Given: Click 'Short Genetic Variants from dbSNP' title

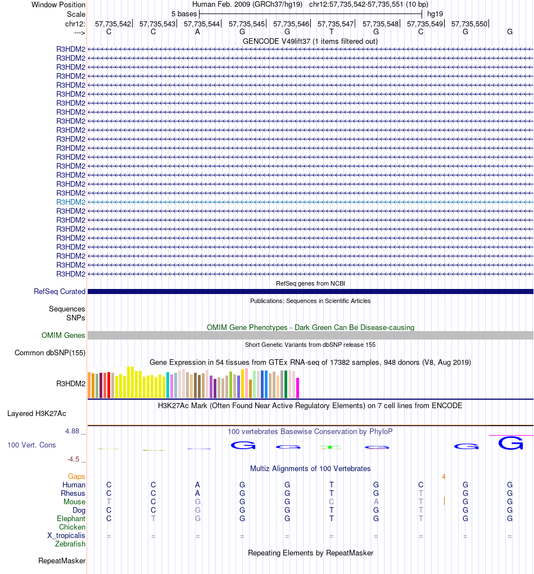Looking at the screenshot, I should tap(310, 345).
